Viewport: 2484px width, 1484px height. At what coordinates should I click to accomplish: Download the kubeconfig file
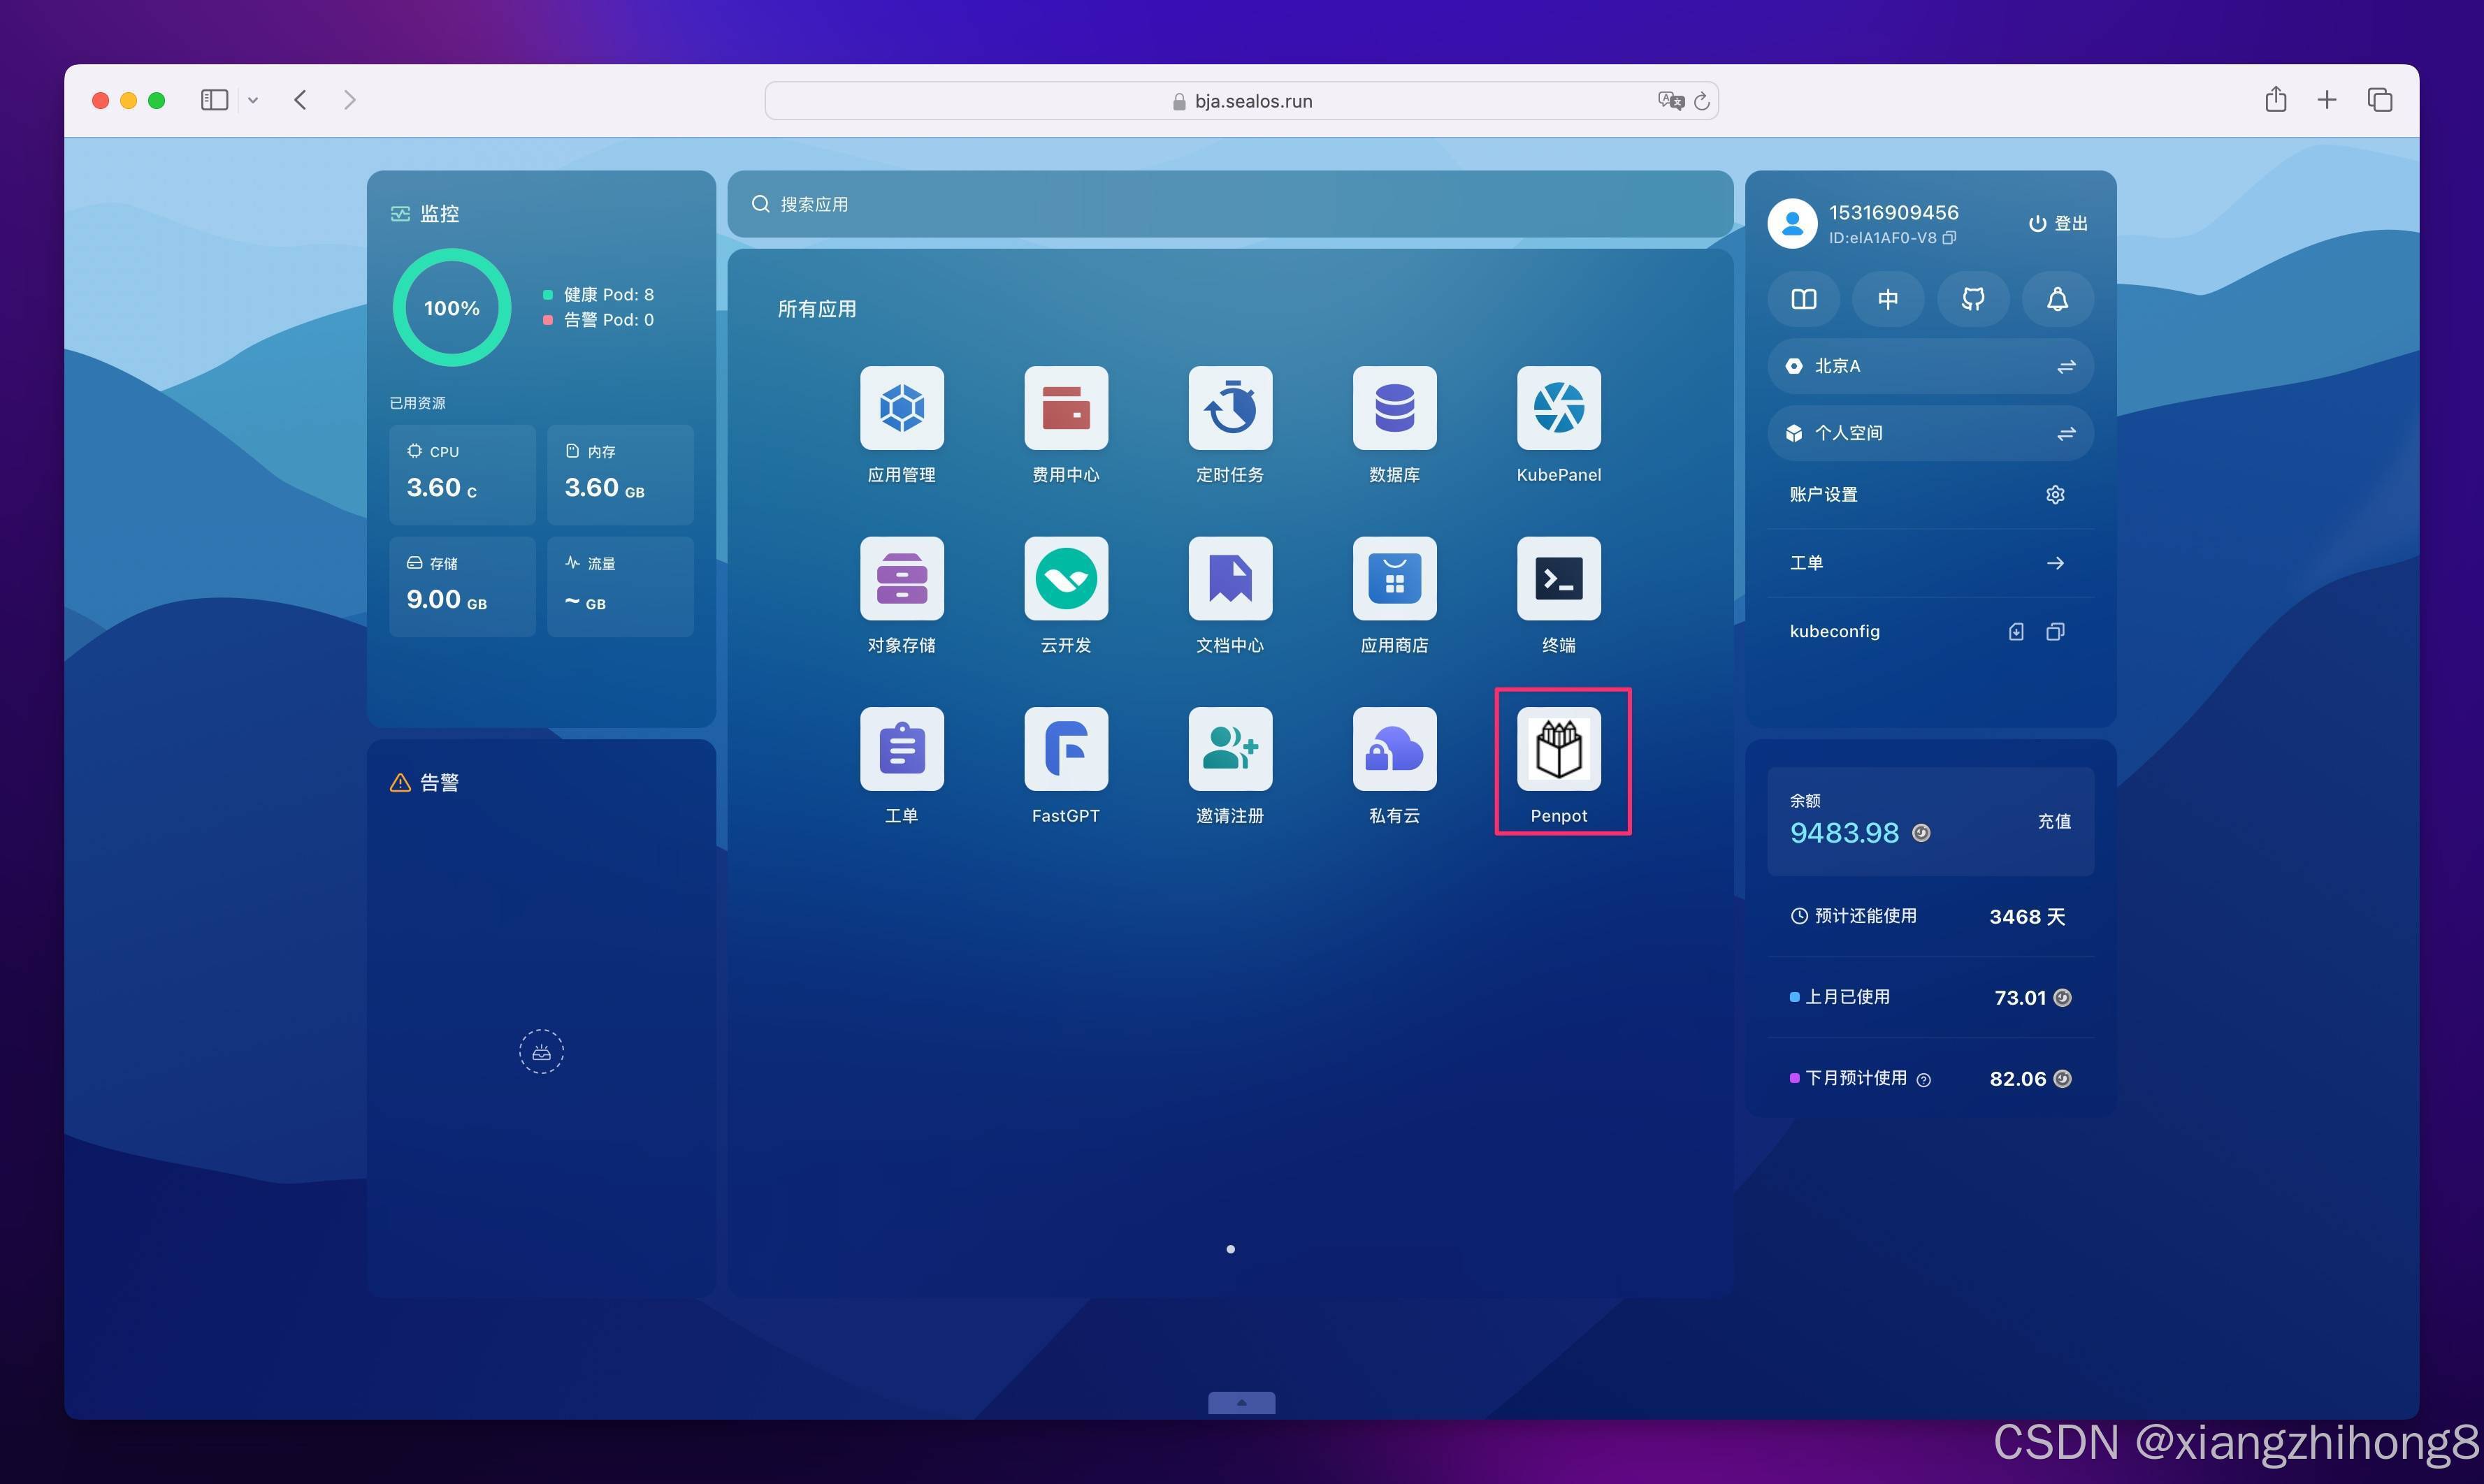2016,631
